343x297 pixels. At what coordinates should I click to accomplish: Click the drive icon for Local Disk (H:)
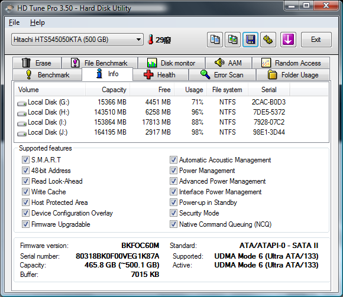(x=22, y=113)
